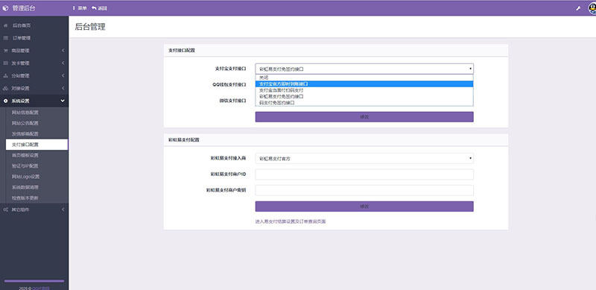This screenshot has width=596, height=290.
Task: Select 关闭 option in the open dropdown
Action: [x=364, y=78]
